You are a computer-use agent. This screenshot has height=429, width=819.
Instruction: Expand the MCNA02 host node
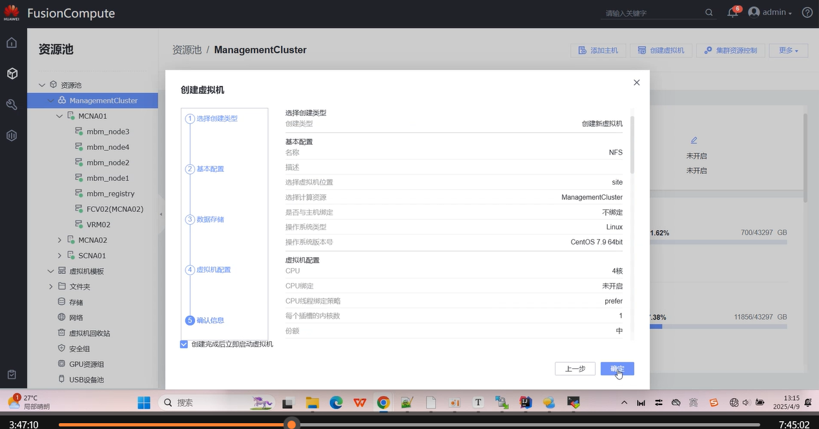pos(59,240)
